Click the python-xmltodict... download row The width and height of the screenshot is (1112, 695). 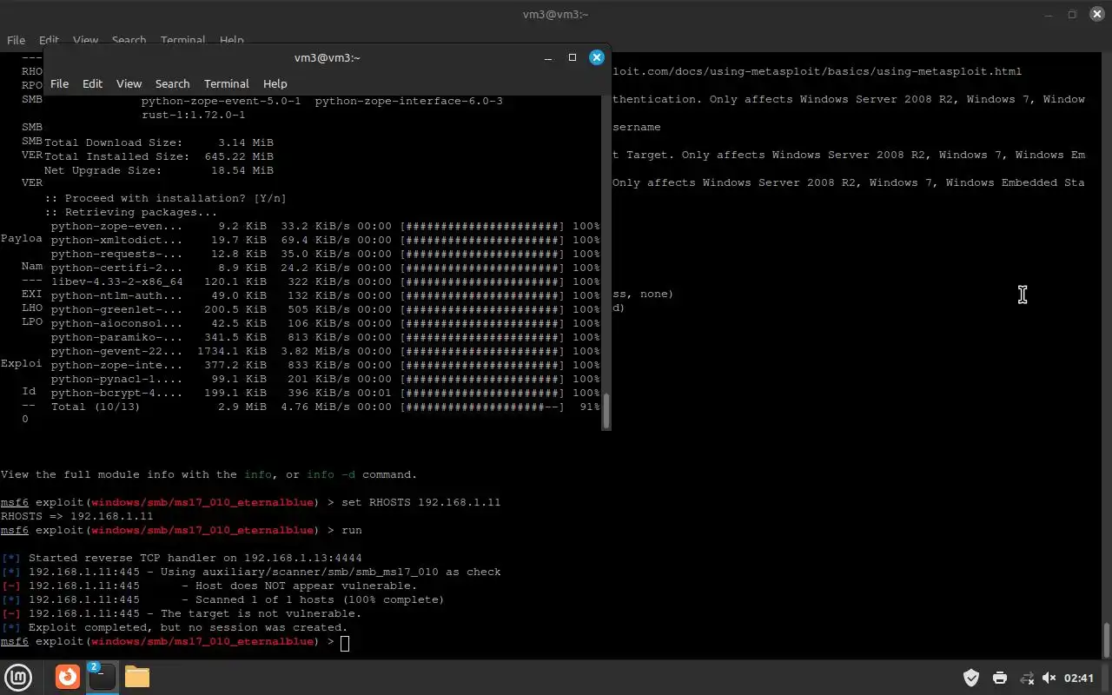coord(325,240)
